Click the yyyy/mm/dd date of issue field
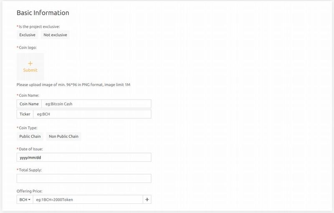This screenshot has height=213, width=334. tap(84, 157)
